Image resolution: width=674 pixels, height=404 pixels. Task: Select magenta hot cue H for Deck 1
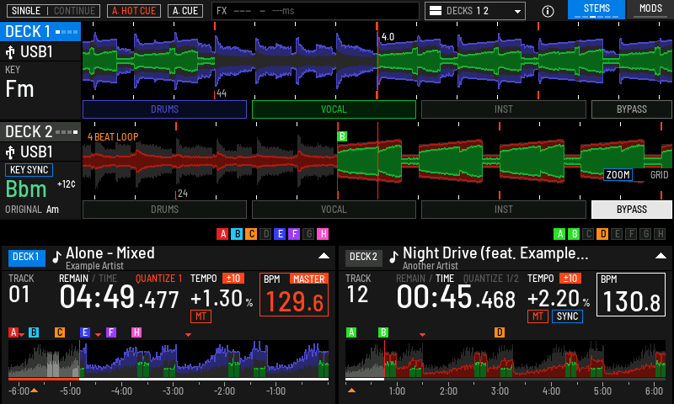tap(323, 234)
